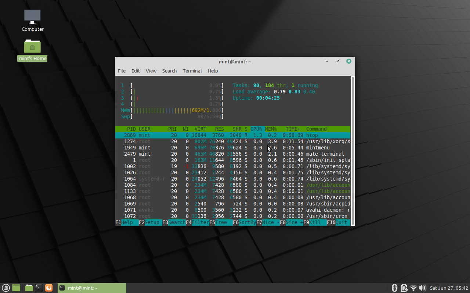Launch Terminal from the panel launcher

[39, 288]
